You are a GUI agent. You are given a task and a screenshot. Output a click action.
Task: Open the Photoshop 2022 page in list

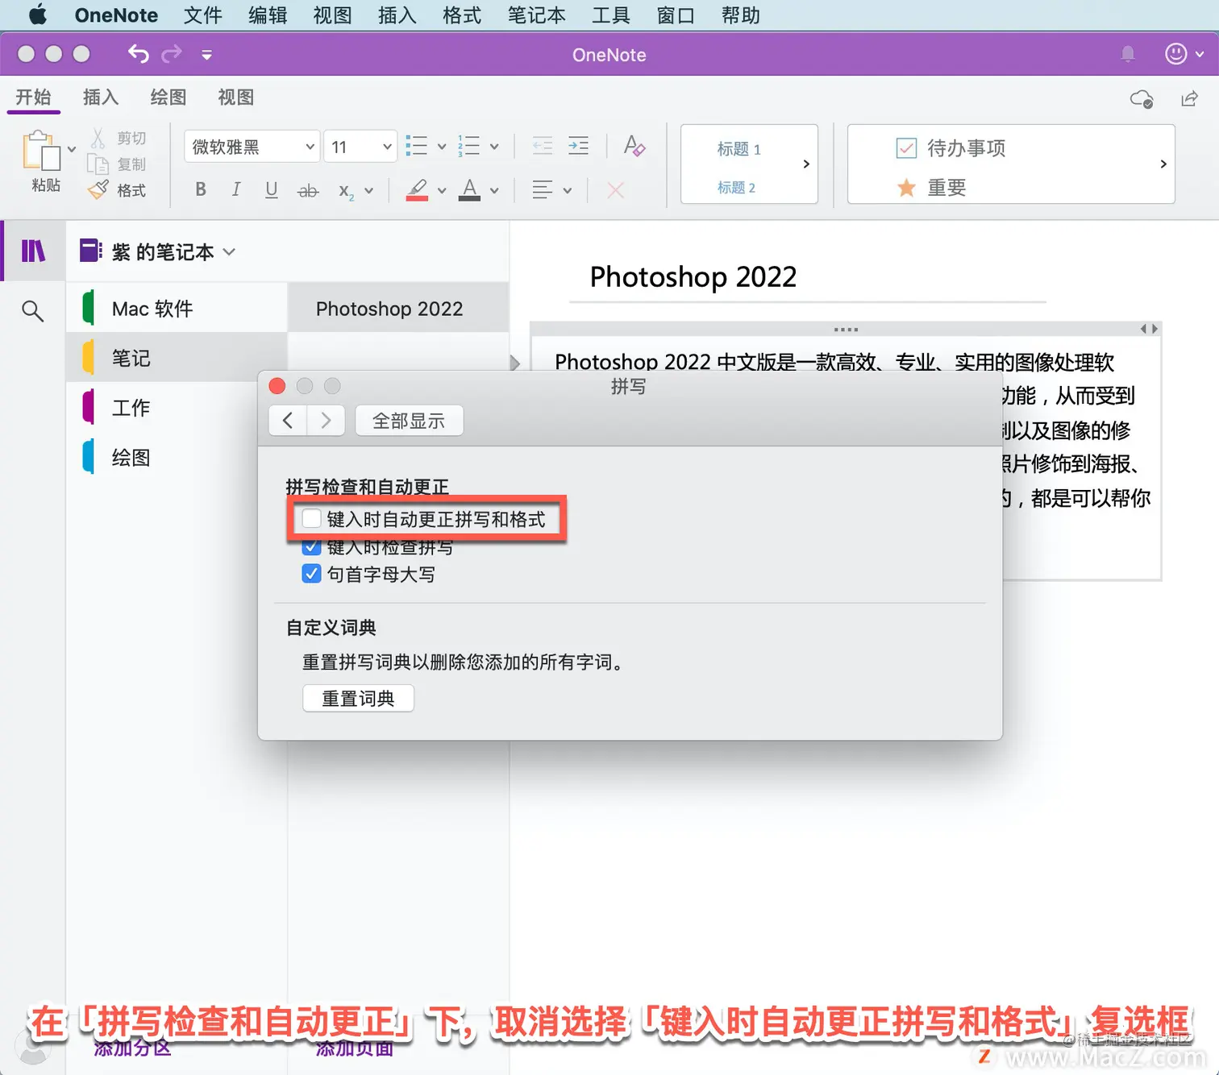398,309
